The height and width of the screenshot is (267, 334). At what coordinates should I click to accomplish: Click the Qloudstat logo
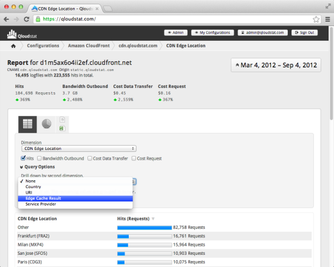coord(22,34)
